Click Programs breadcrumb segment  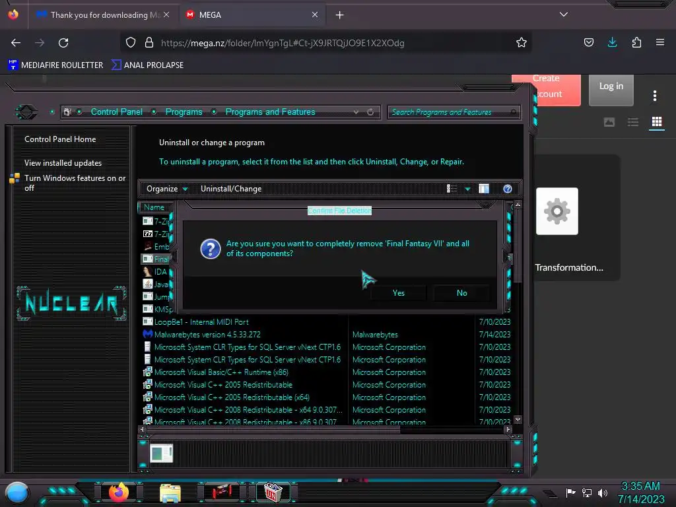184,112
